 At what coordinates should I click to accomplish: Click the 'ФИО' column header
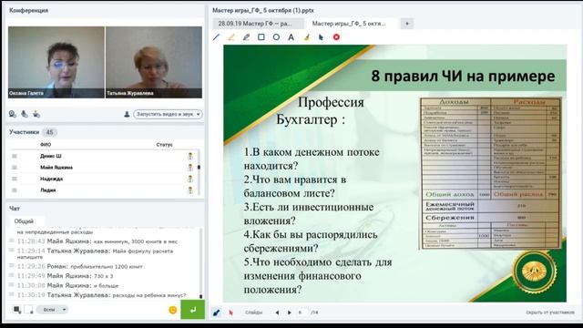[46, 145]
